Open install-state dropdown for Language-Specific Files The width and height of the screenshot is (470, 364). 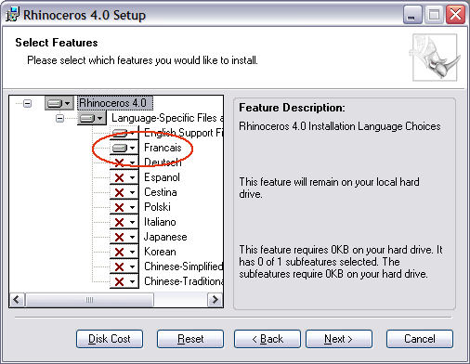pyautogui.click(x=92, y=118)
